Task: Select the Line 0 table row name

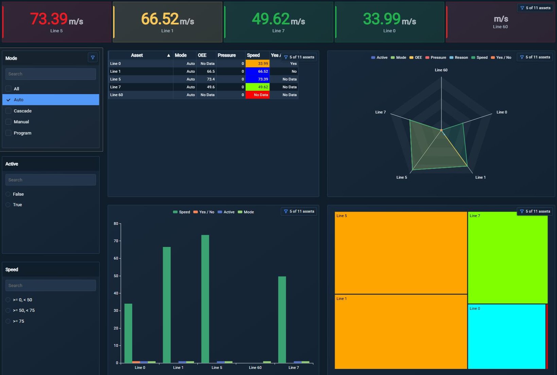Action: [115, 64]
